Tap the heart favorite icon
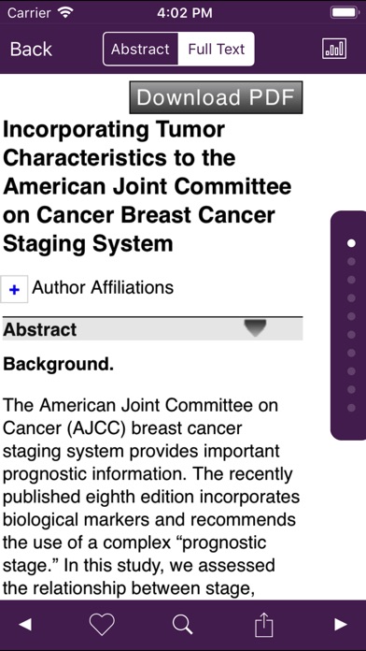Screen dimensions: 366x651 point(102,624)
